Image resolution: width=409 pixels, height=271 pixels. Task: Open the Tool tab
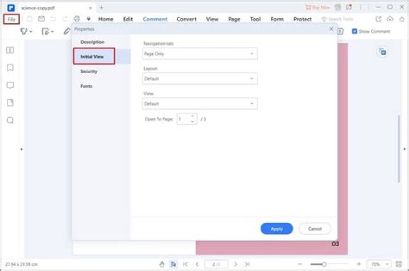(255, 19)
